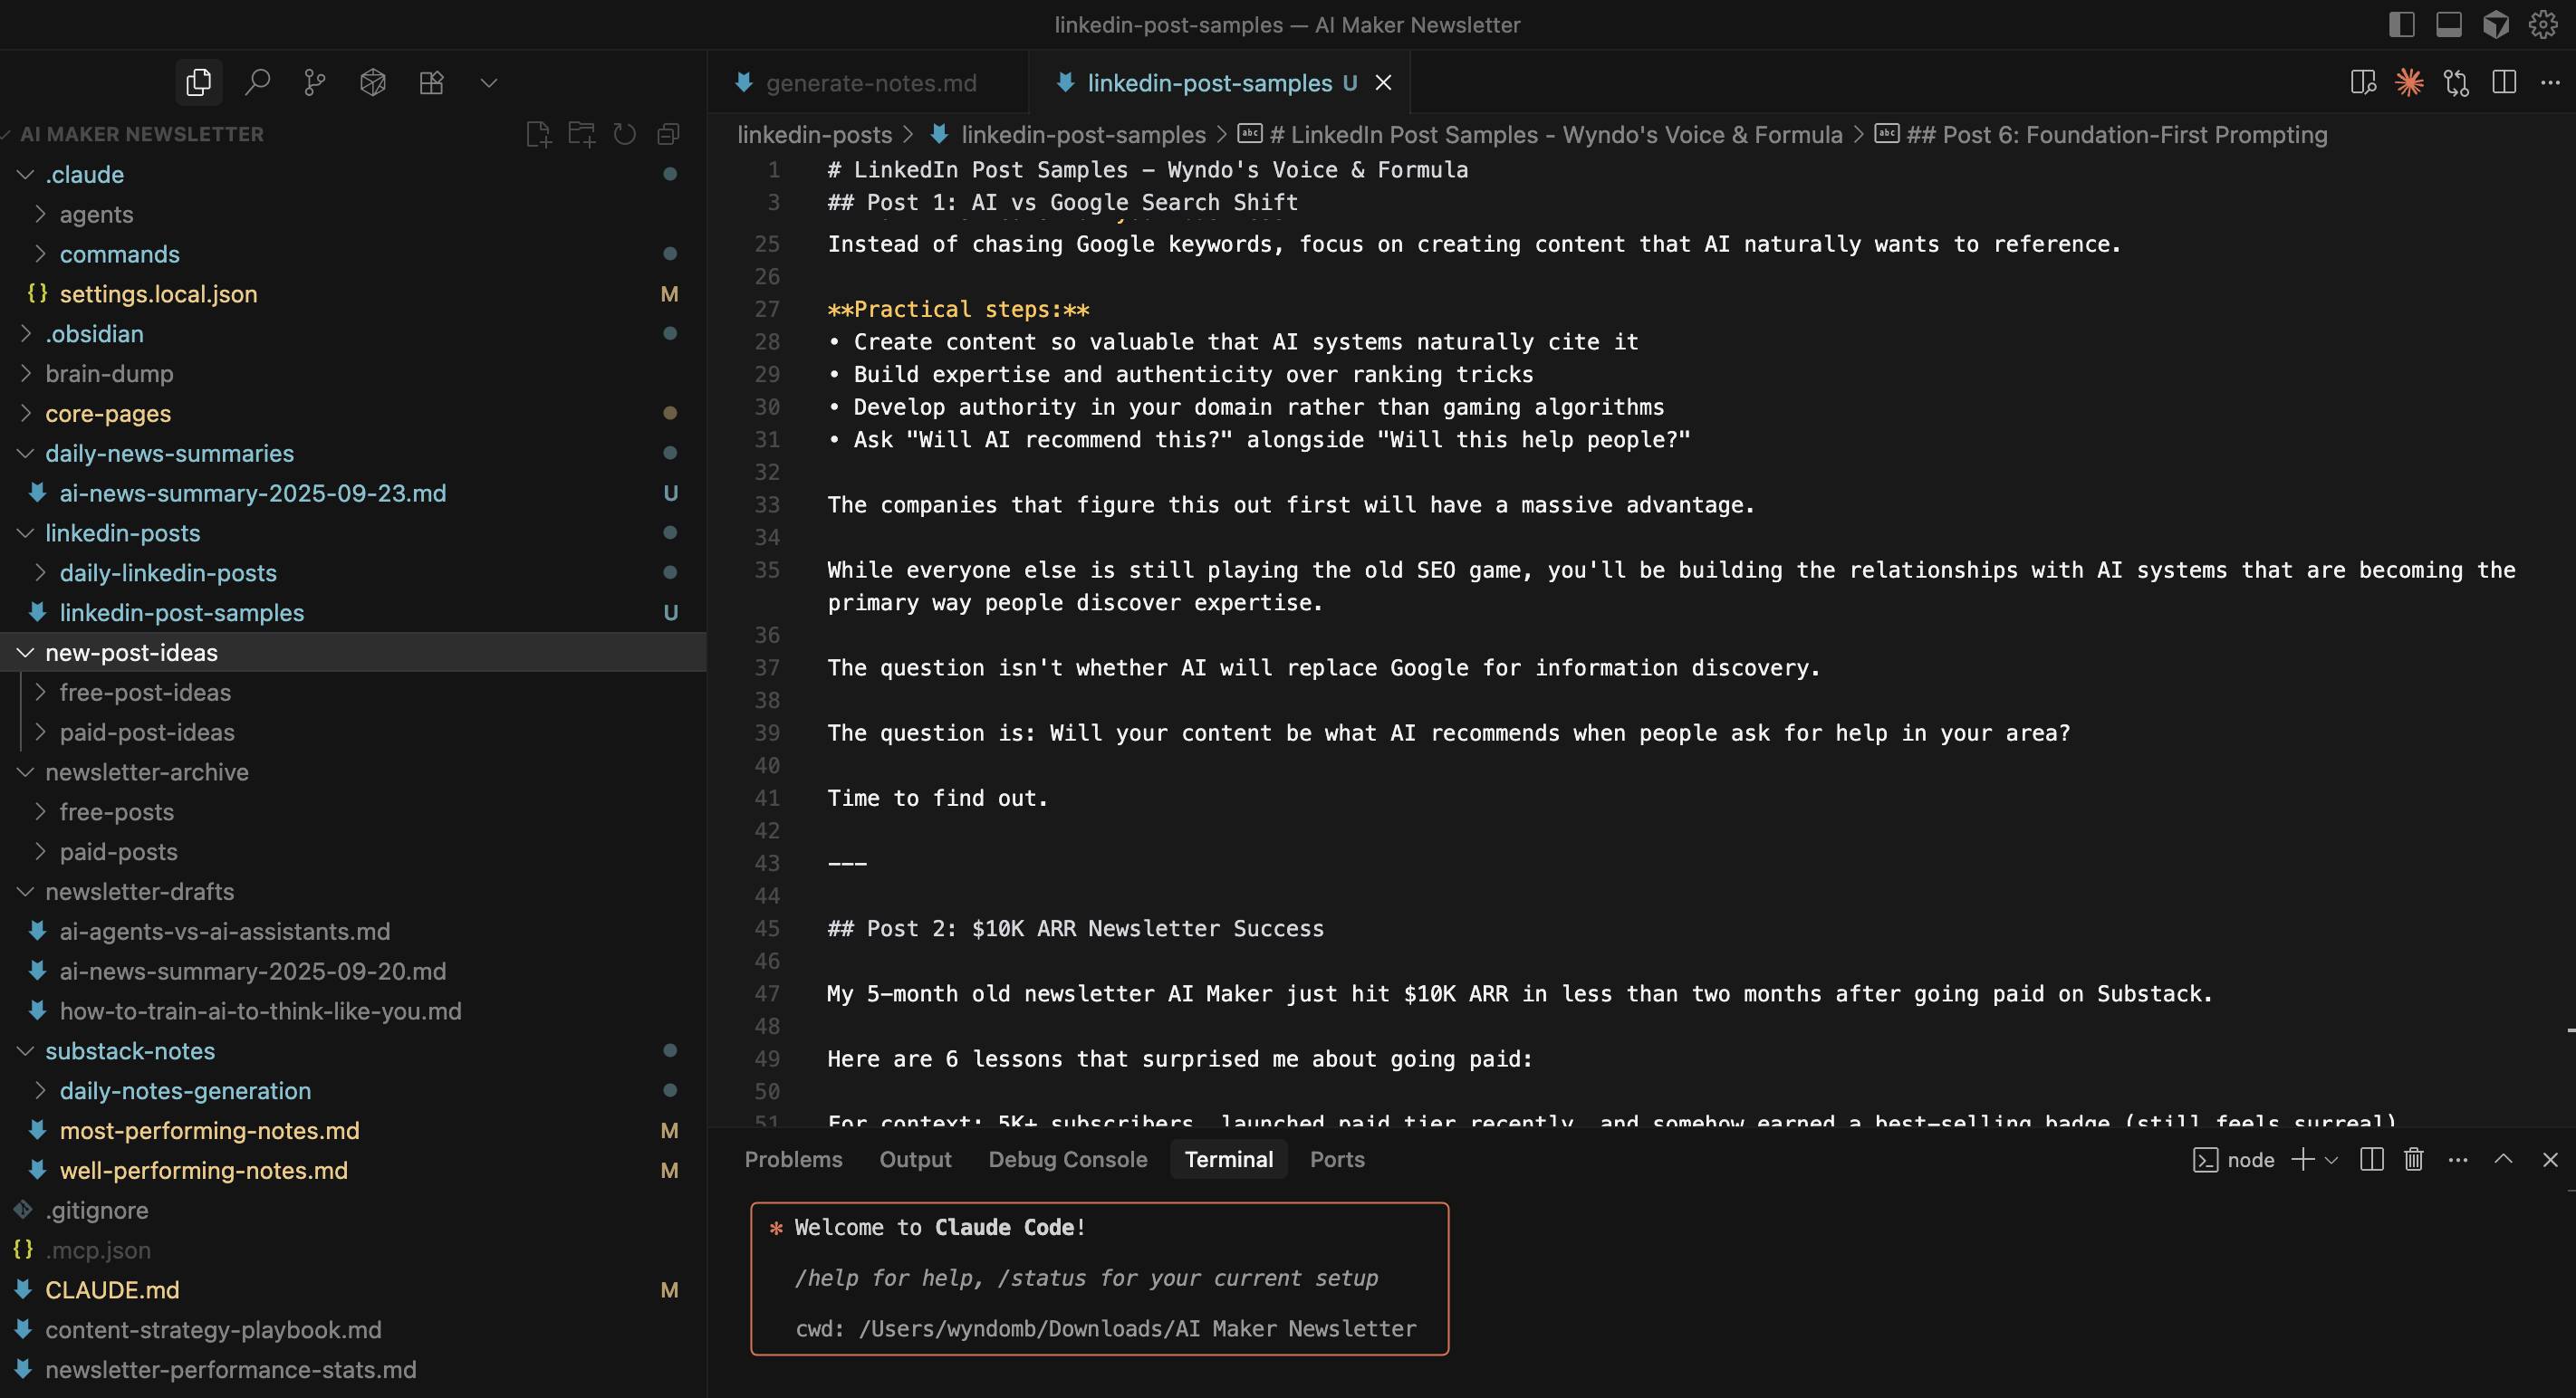This screenshot has height=1398, width=2576.
Task: Open the orange Claude Code icon in editor toolbar
Action: (x=2410, y=83)
